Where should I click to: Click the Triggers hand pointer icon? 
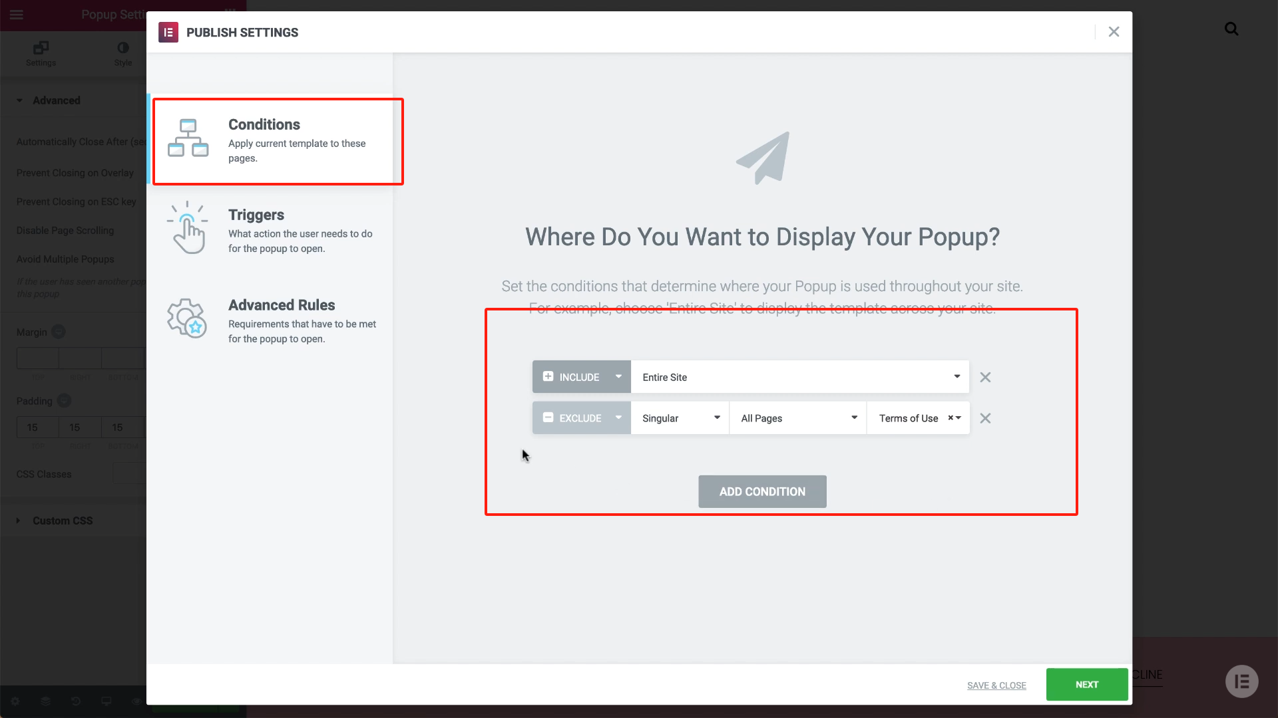188,228
